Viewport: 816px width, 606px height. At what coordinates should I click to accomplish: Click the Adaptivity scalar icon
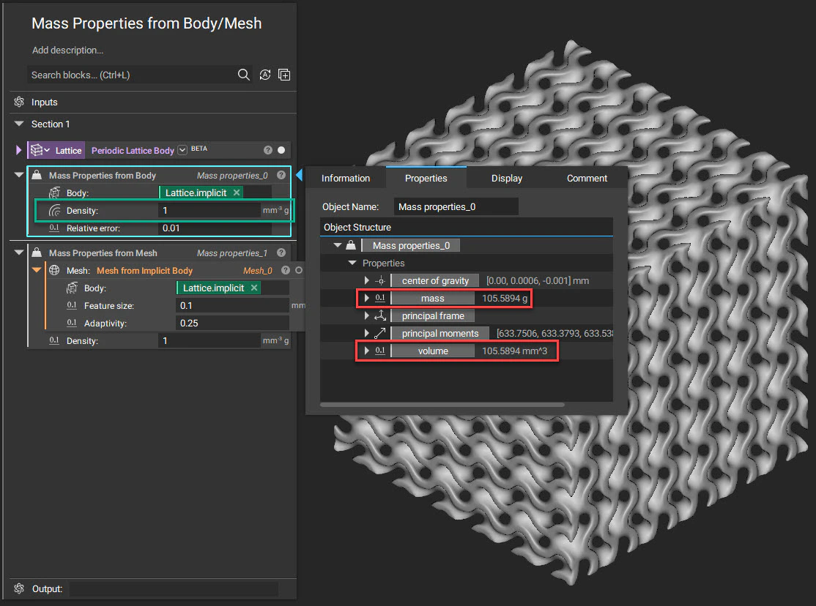(72, 323)
